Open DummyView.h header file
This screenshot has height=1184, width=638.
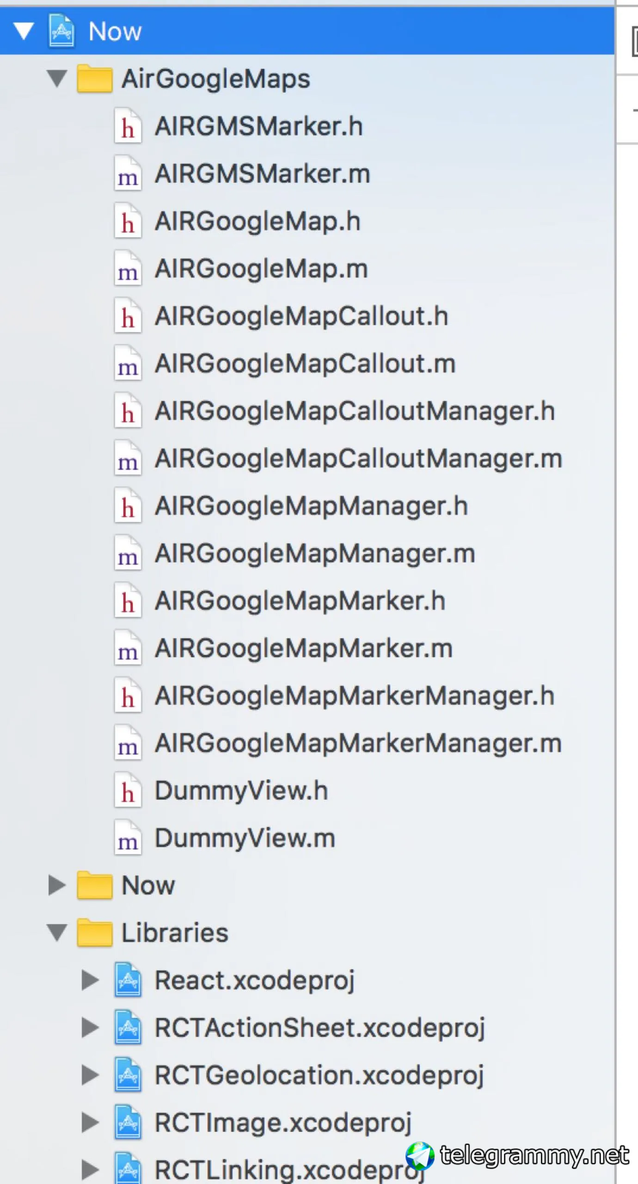click(x=241, y=790)
